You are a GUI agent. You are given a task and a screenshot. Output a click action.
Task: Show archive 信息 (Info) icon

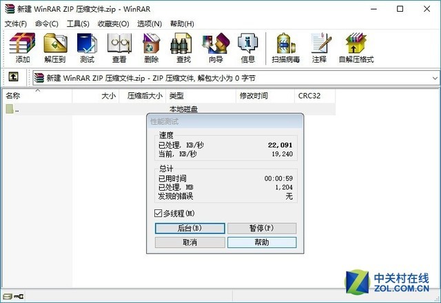[x=248, y=48]
